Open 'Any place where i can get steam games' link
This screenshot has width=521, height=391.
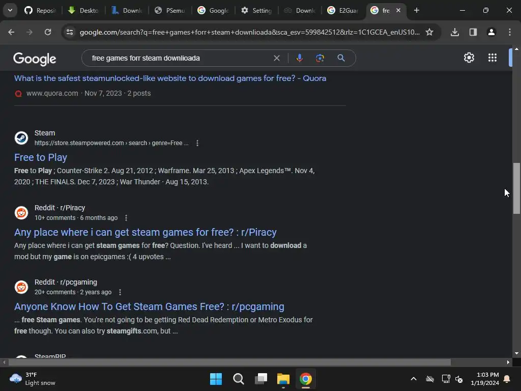pyautogui.click(x=145, y=232)
